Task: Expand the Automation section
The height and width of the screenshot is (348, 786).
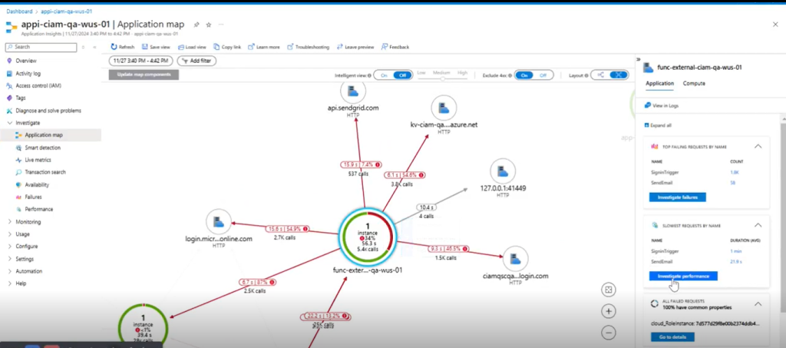Action: (28, 271)
